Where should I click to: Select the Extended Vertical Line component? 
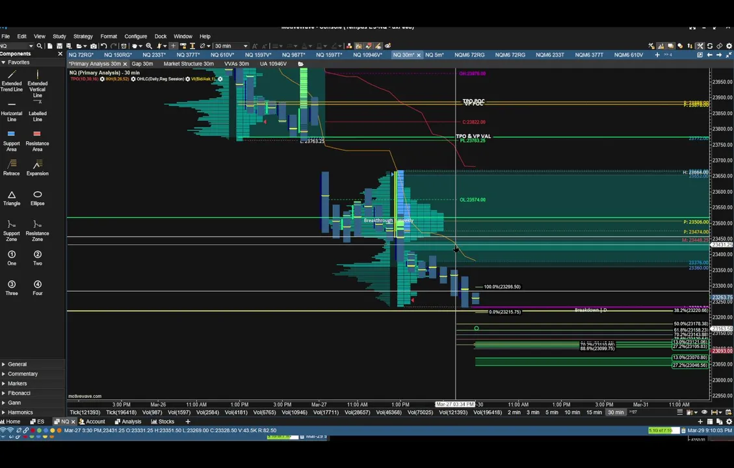(x=38, y=84)
